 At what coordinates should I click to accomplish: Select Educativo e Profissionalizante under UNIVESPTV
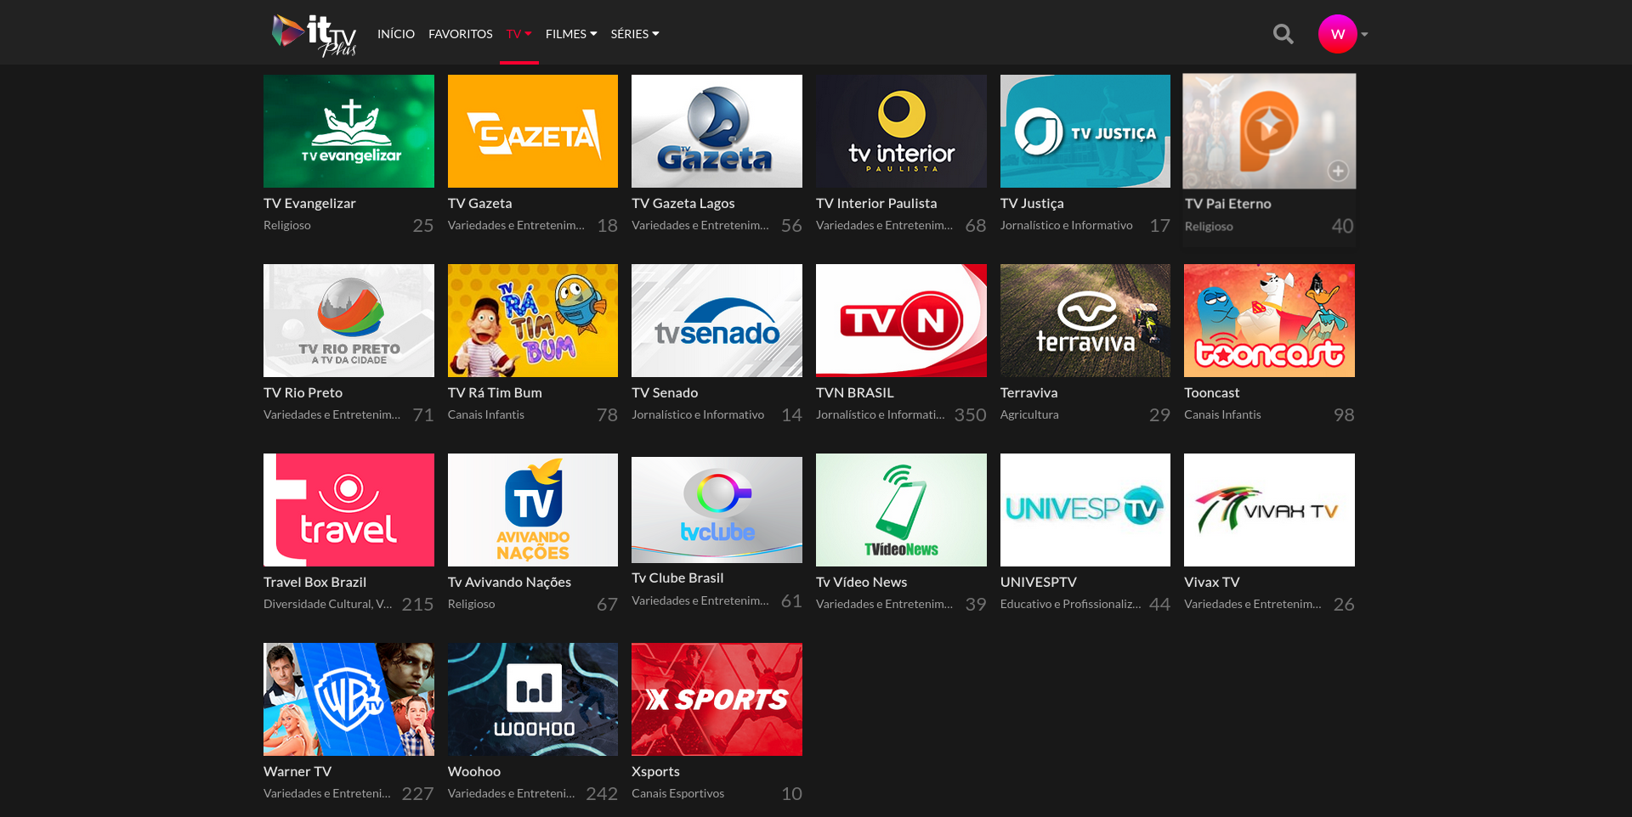[x=1070, y=605]
